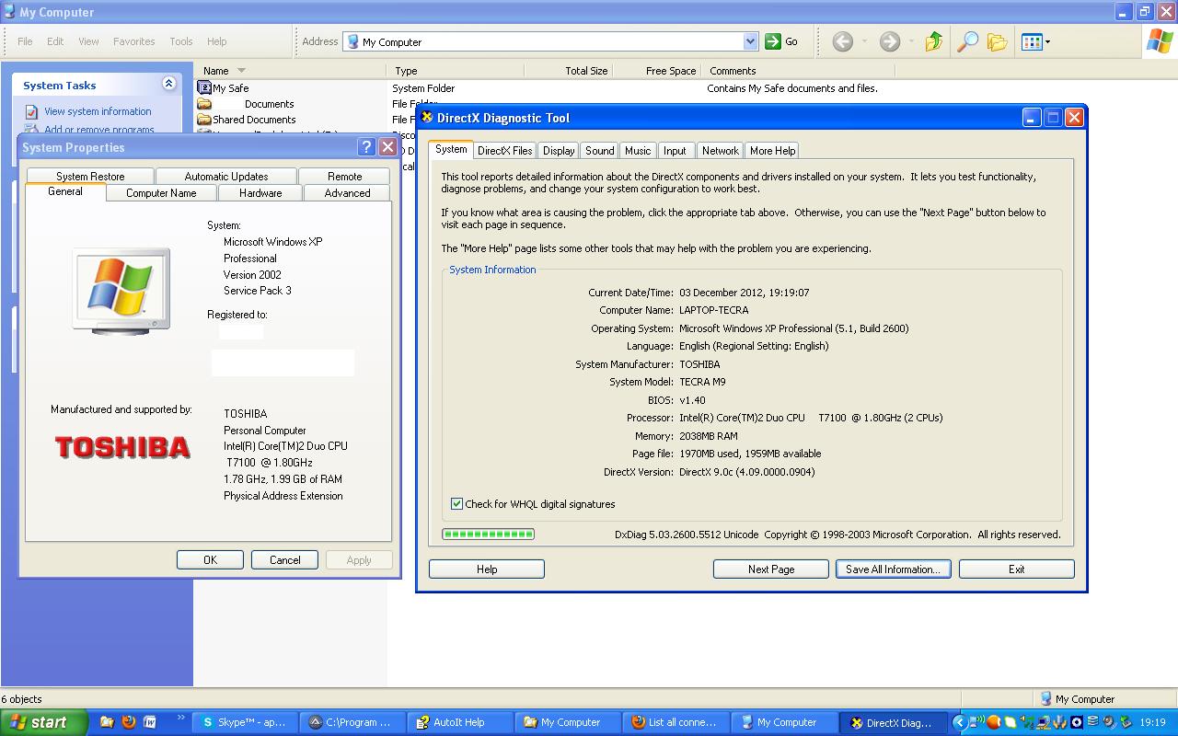The width and height of the screenshot is (1178, 736).
Task: Click Add or remove programs link
Action: 99,130
